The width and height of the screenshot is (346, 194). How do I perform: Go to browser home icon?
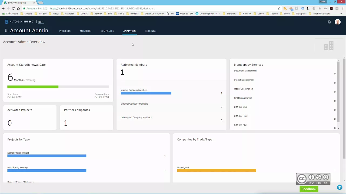point(18,8)
